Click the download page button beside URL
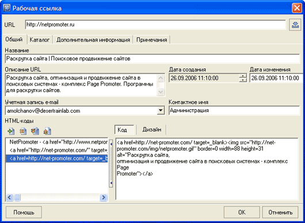This screenshot has height=223, width=305. click(295, 25)
